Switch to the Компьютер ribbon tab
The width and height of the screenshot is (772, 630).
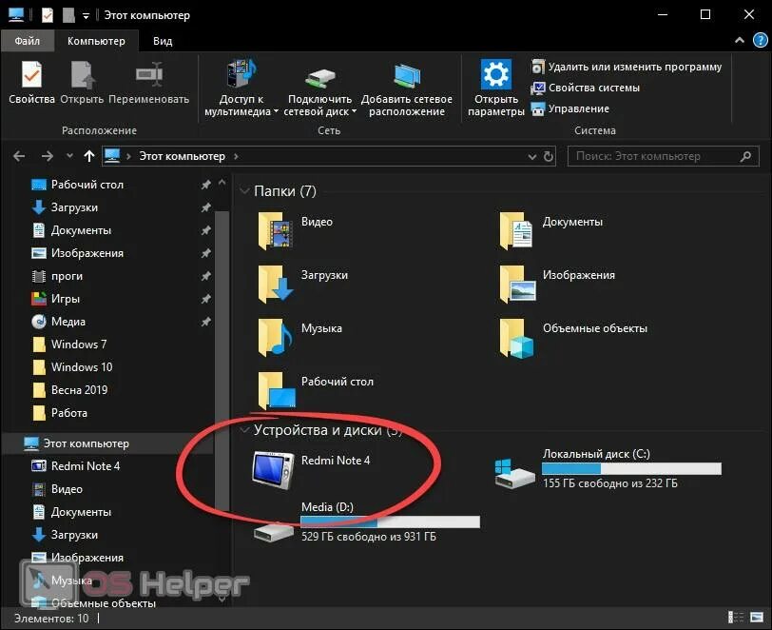coord(96,41)
